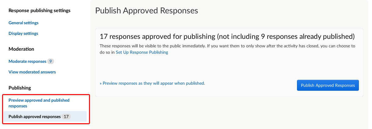Viewport: 372px width, 129px height.
Task: Click the Response publishing settings heading
Action: (39, 11)
